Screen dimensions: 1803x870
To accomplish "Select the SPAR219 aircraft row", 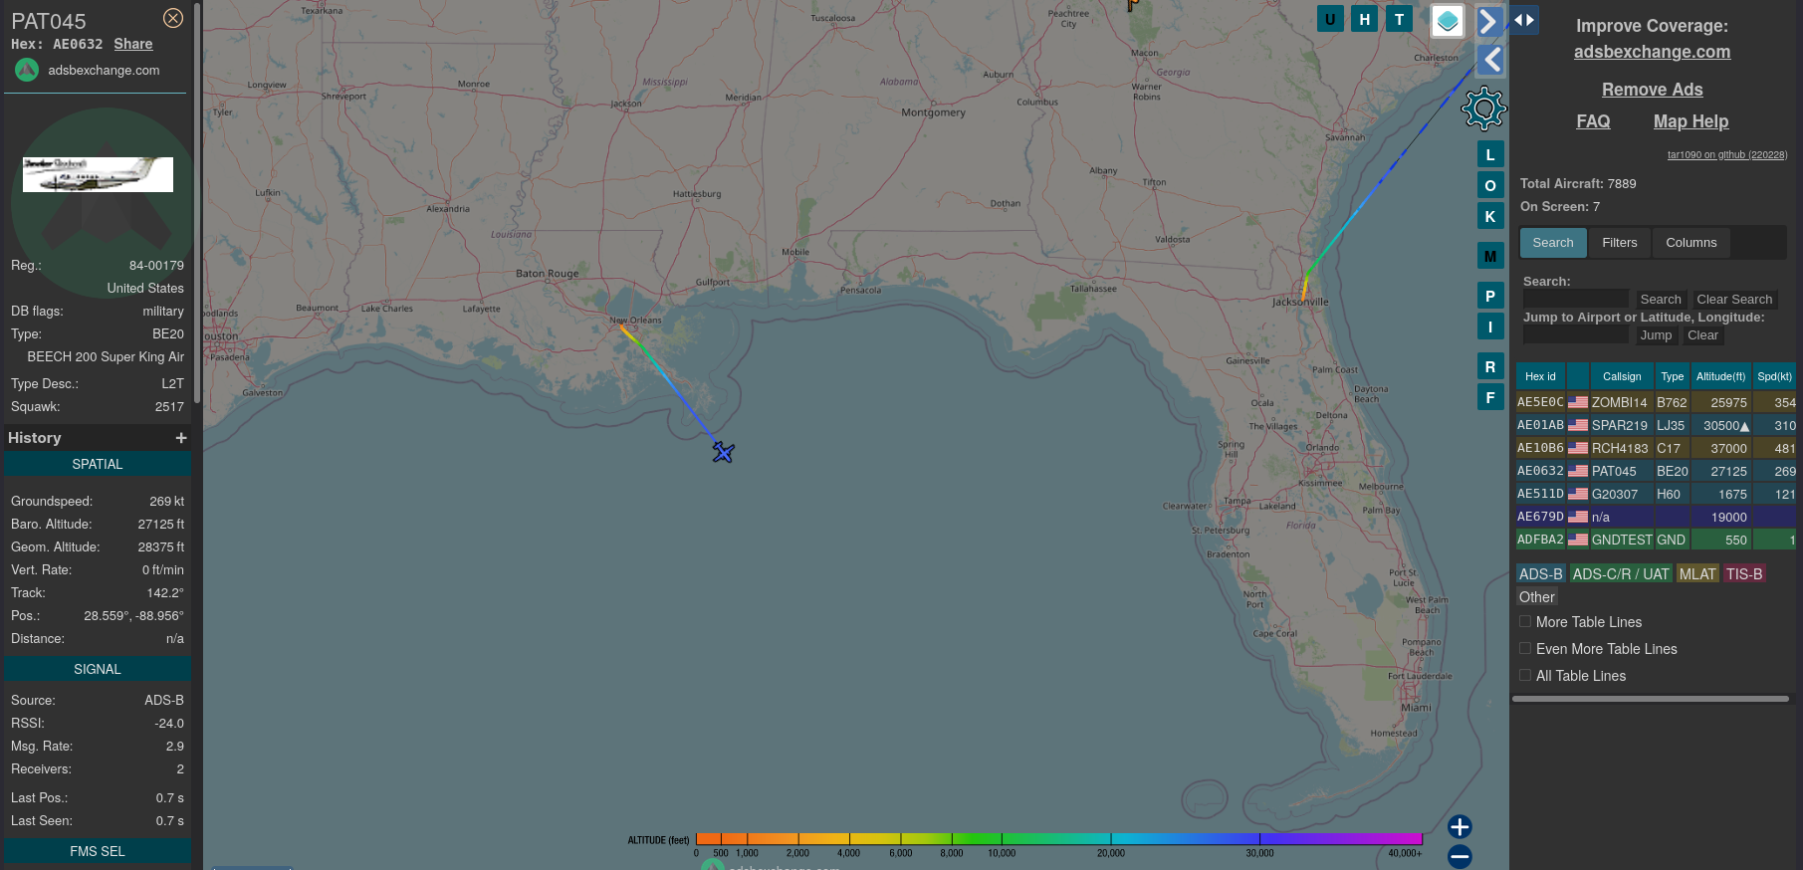I will click(x=1656, y=425).
